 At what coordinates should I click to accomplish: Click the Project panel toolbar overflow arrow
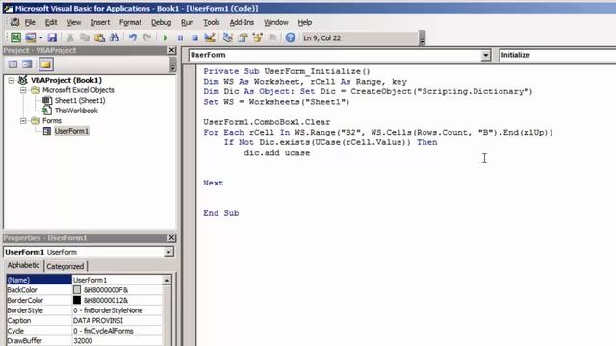[173, 65]
